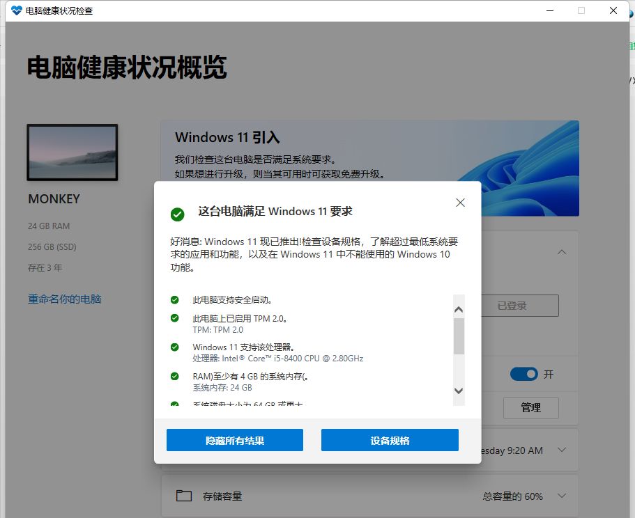Viewport: 635px width, 518px height.
Task: Close the Windows 11 requirements dialog
Action: (x=460, y=203)
